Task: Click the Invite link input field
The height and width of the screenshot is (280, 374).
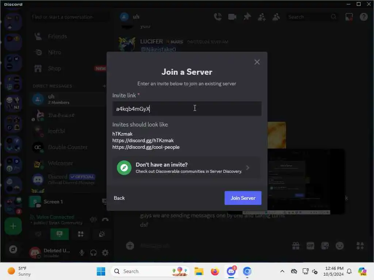Action: coord(187,109)
